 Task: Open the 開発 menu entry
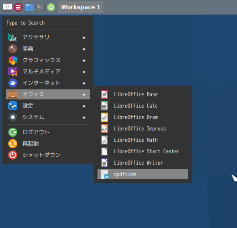pyautogui.click(x=48, y=49)
